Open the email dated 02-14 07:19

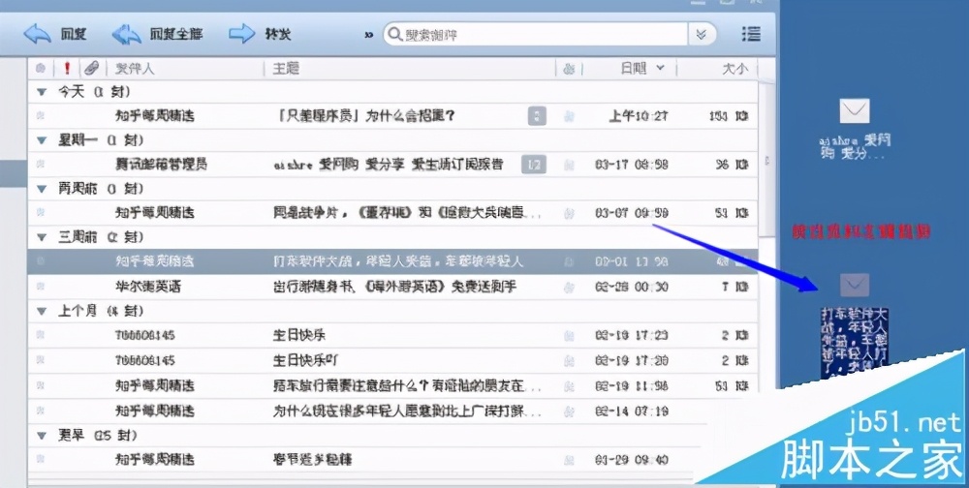[x=392, y=411]
